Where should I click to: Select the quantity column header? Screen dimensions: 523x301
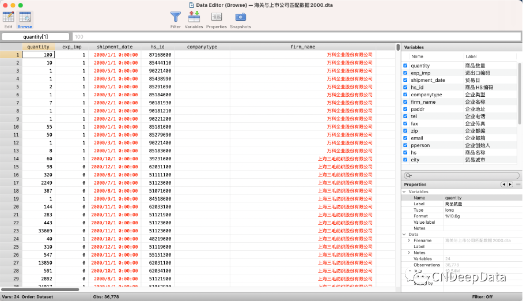click(39, 47)
